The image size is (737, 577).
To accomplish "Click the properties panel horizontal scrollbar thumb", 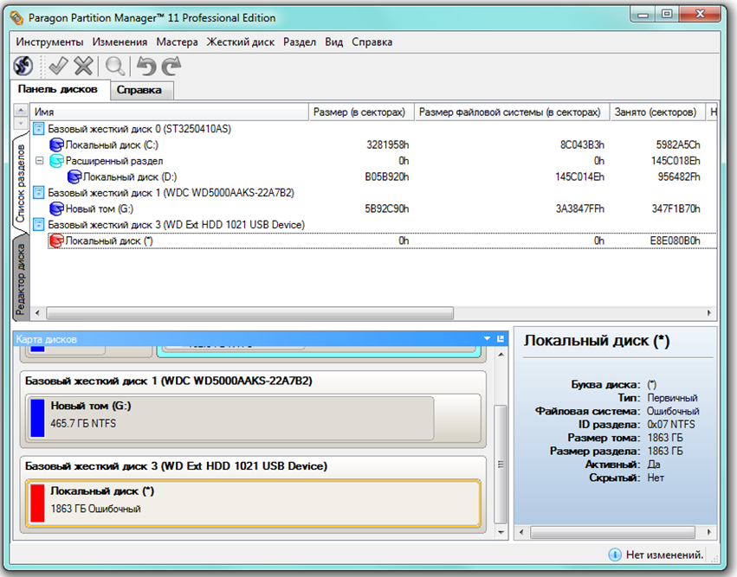I will point(612,532).
